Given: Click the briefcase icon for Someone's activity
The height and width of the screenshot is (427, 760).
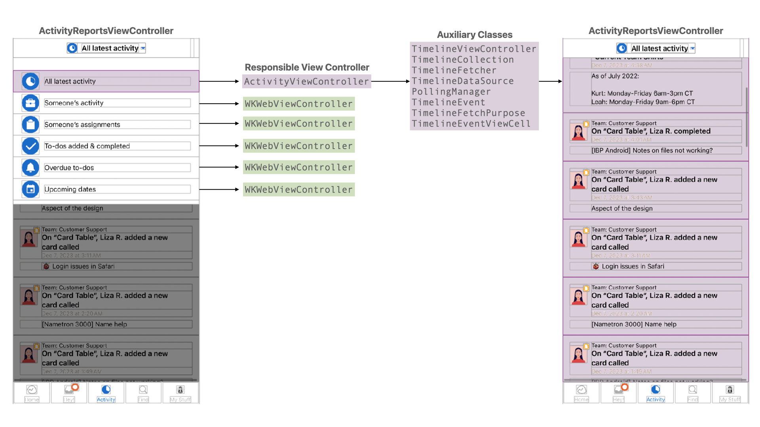Looking at the screenshot, I should point(30,103).
